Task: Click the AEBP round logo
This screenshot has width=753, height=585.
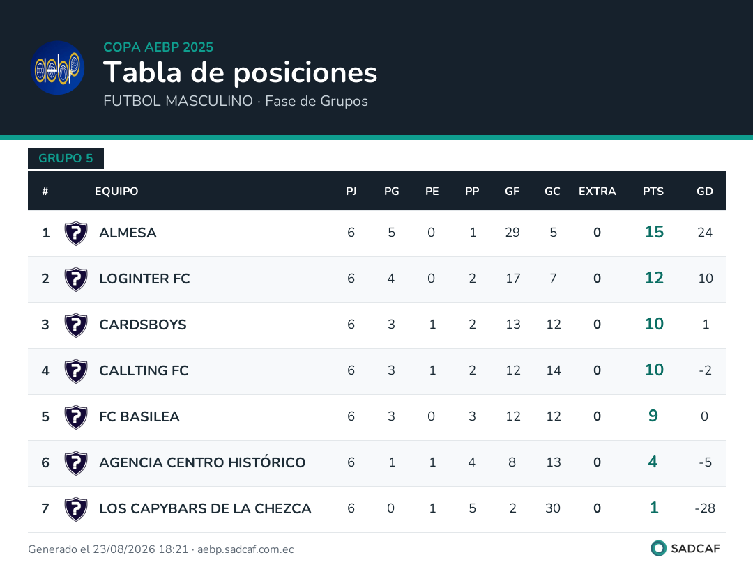Action: coord(58,68)
